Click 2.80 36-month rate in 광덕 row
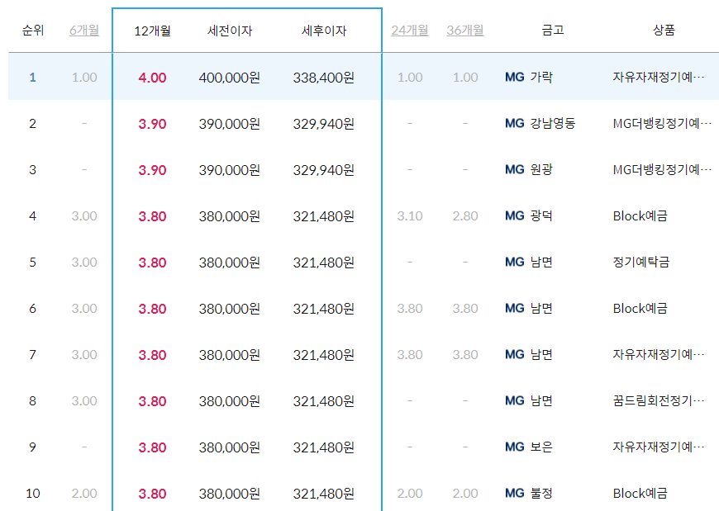The image size is (719, 511). point(465,215)
